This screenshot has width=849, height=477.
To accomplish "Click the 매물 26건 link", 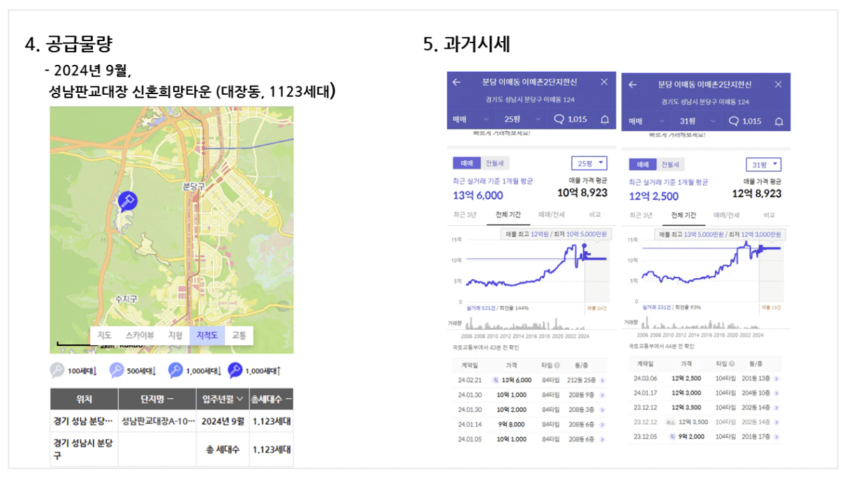I will [596, 308].
